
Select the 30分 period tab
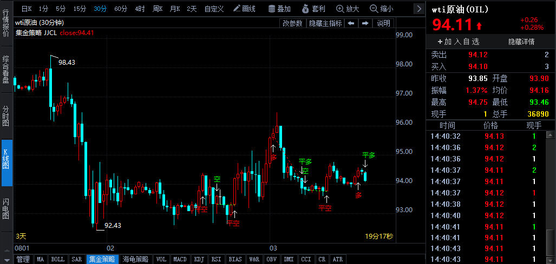(x=100, y=9)
